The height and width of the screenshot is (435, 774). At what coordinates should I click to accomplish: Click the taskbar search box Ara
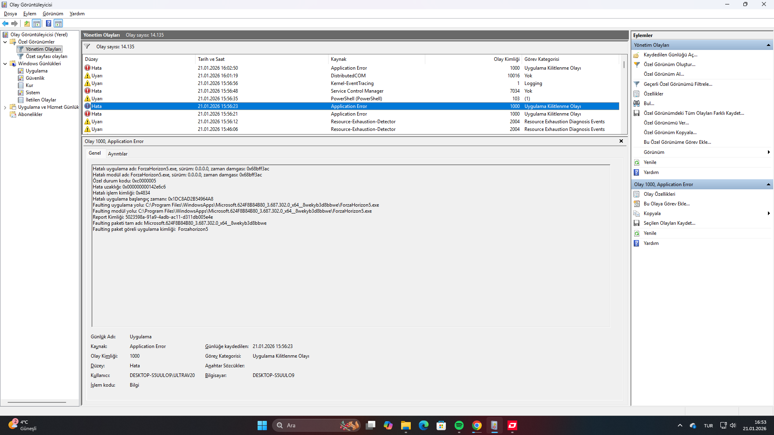pos(316,425)
